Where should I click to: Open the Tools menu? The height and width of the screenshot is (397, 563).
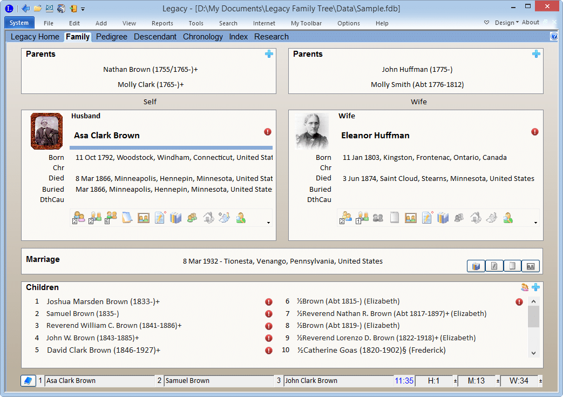coord(196,23)
